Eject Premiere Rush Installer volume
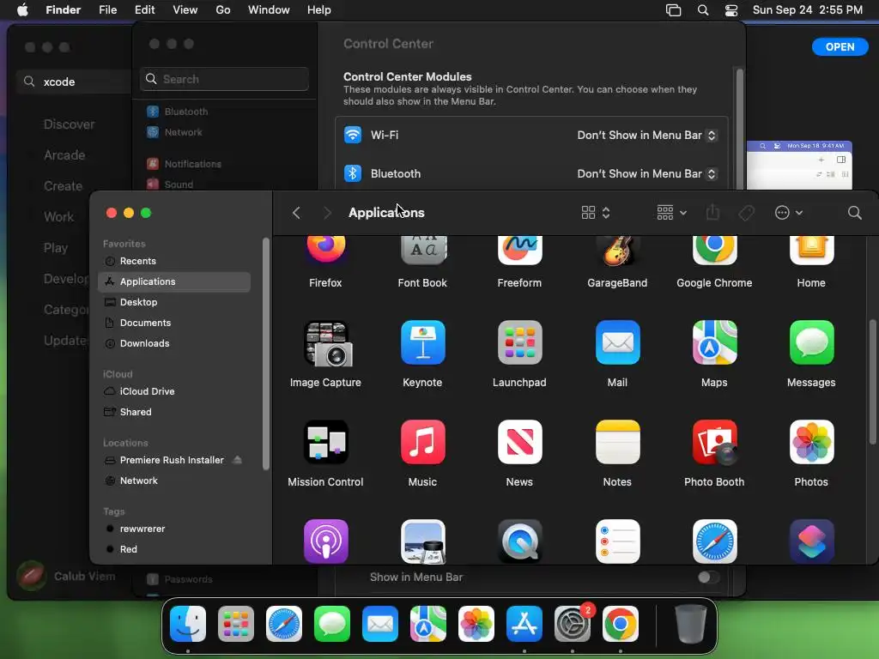Viewport: 879px width, 659px height. (x=237, y=460)
